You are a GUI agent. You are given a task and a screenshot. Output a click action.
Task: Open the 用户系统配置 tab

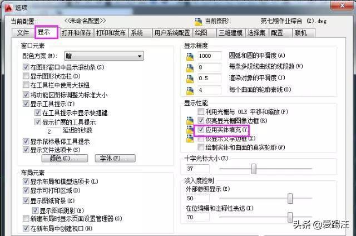tap(172, 33)
